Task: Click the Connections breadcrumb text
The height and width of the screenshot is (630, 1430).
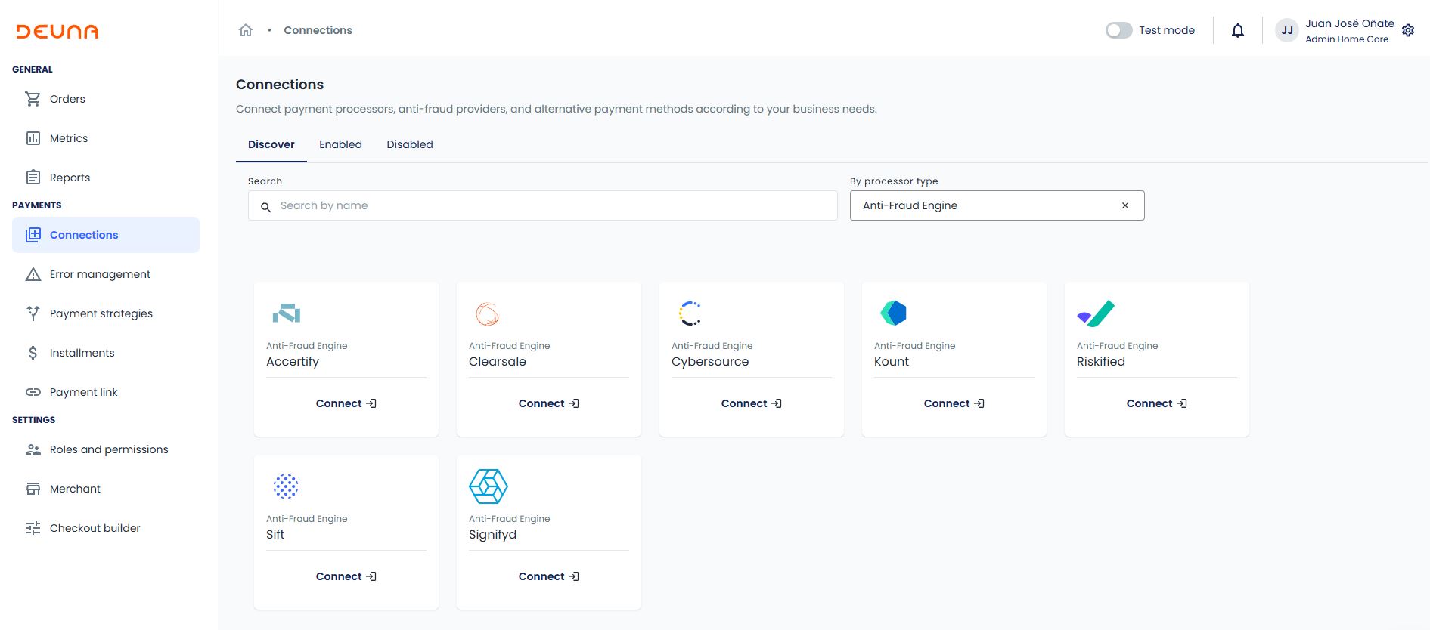Action: pyautogui.click(x=318, y=30)
